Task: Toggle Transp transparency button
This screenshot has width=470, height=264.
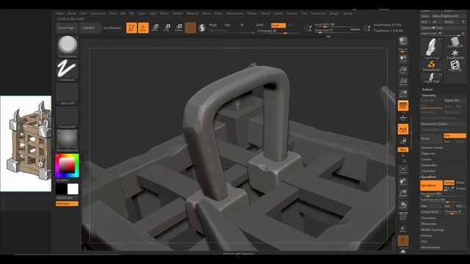Action: coord(403,229)
